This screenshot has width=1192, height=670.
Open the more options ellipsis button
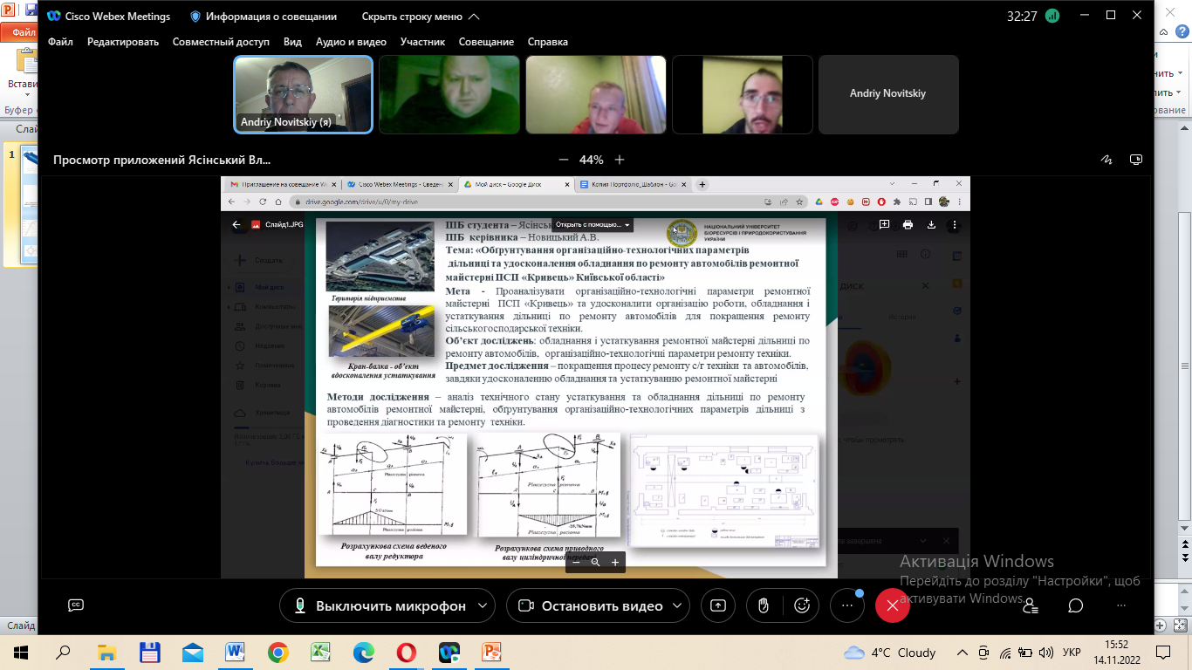[847, 605]
